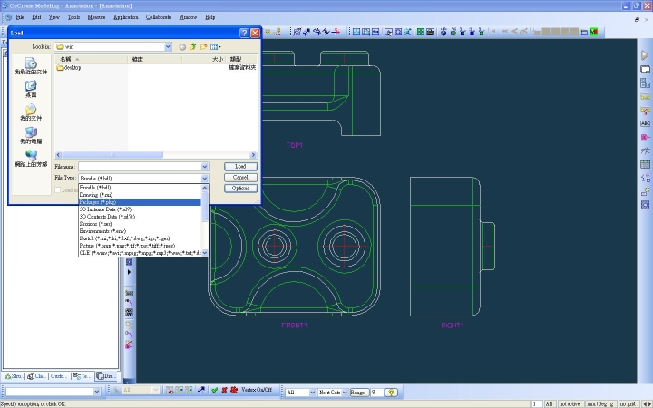Open the Tools menu
This screenshot has width=653, height=408.
73,17
